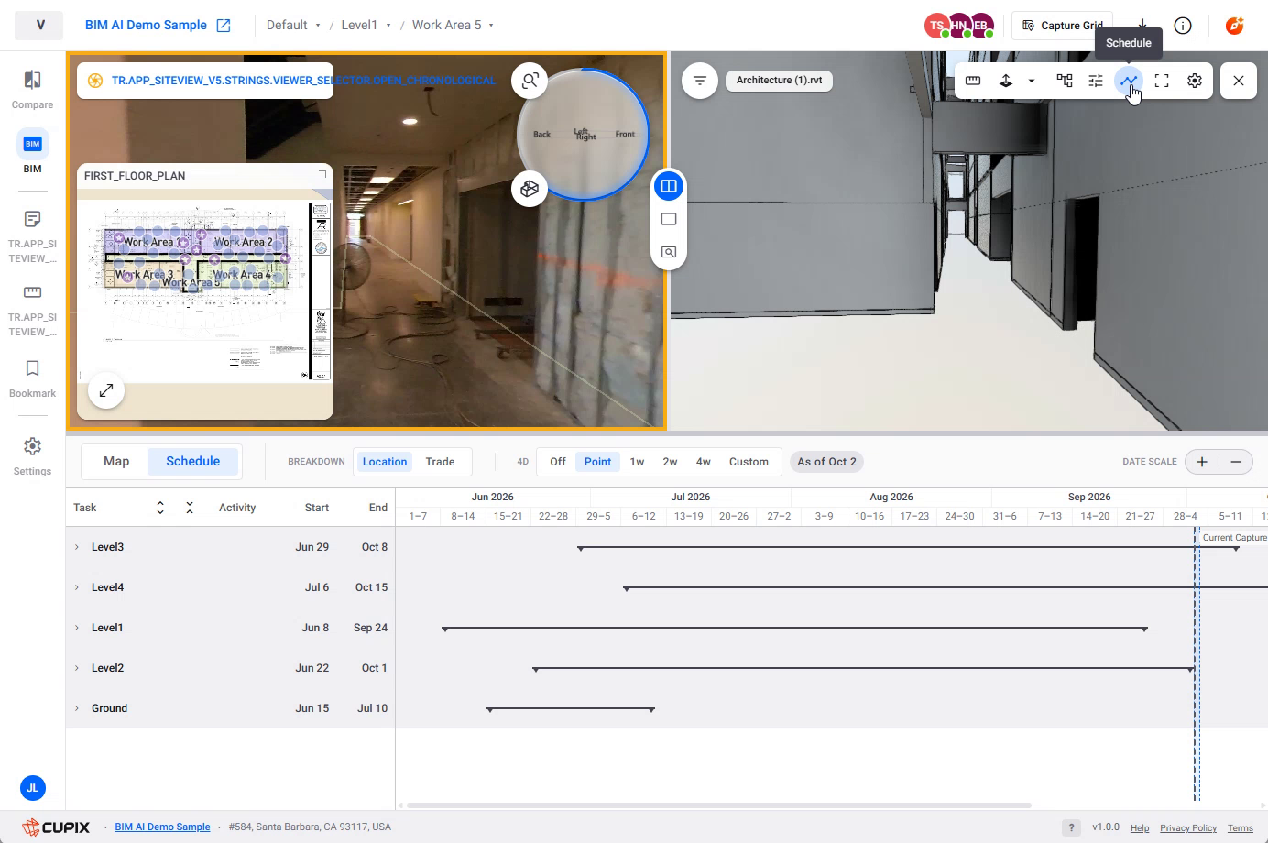Click the download arrow icon

[1142, 25]
